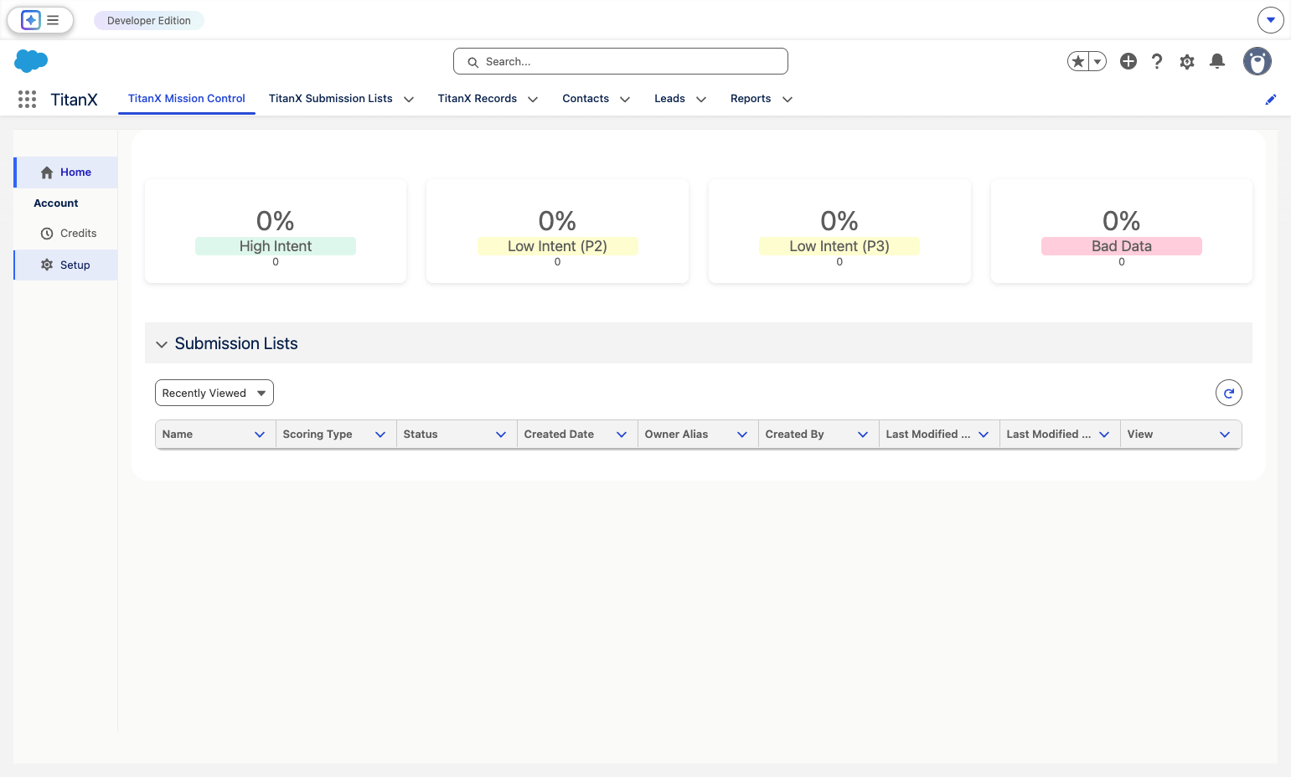Click the High Intent label

(x=276, y=246)
